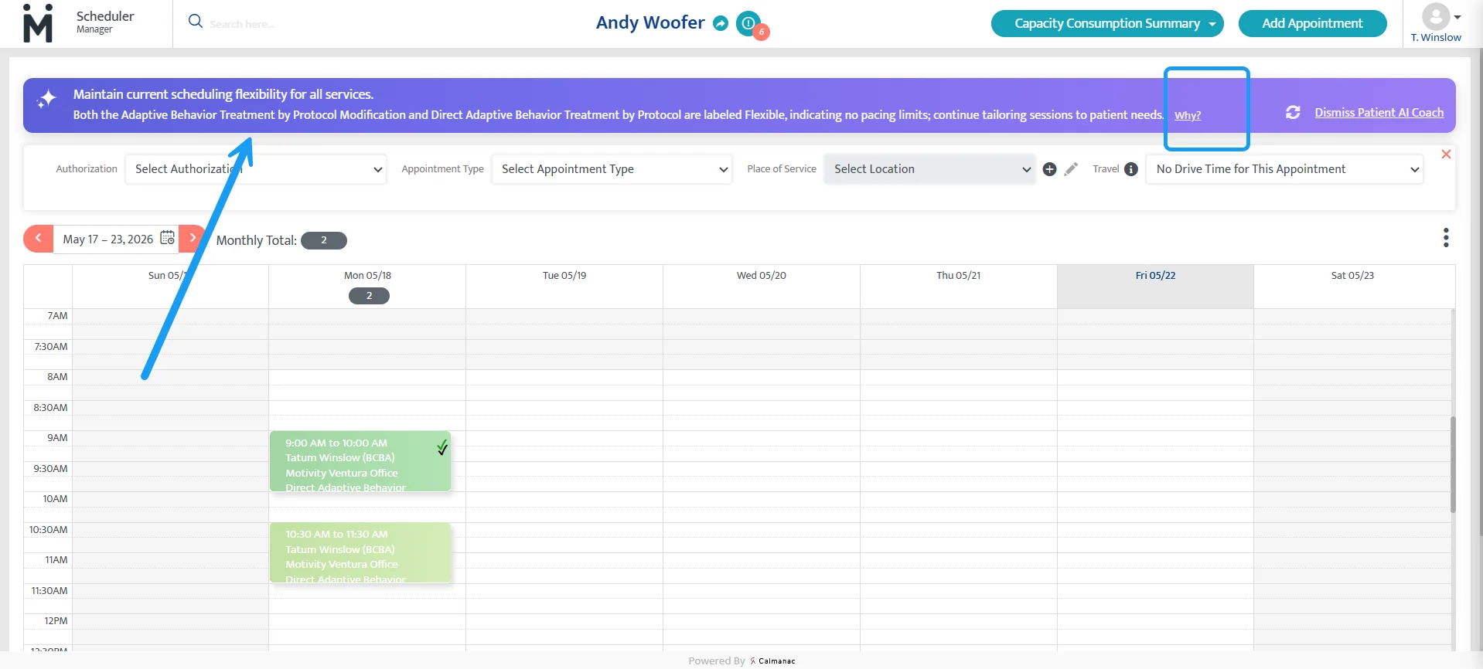Open the three-dot calendar options menu
The image size is (1483, 669).
(1445, 238)
